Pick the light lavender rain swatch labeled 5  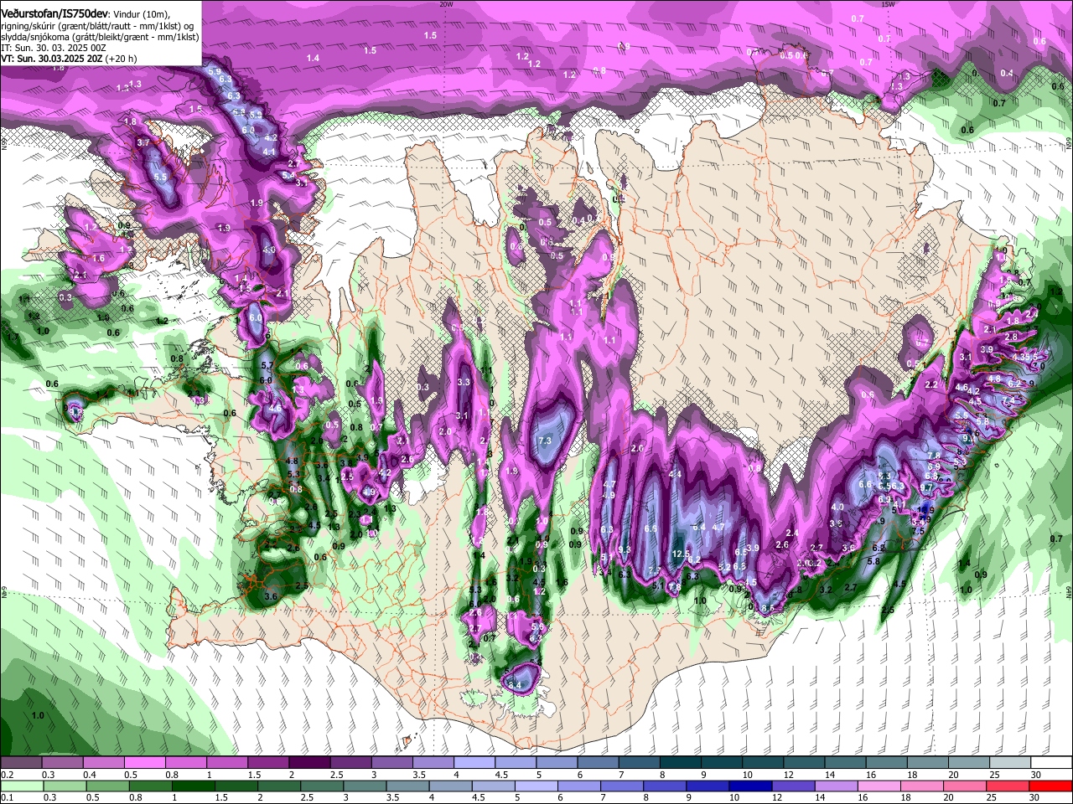[536, 786]
